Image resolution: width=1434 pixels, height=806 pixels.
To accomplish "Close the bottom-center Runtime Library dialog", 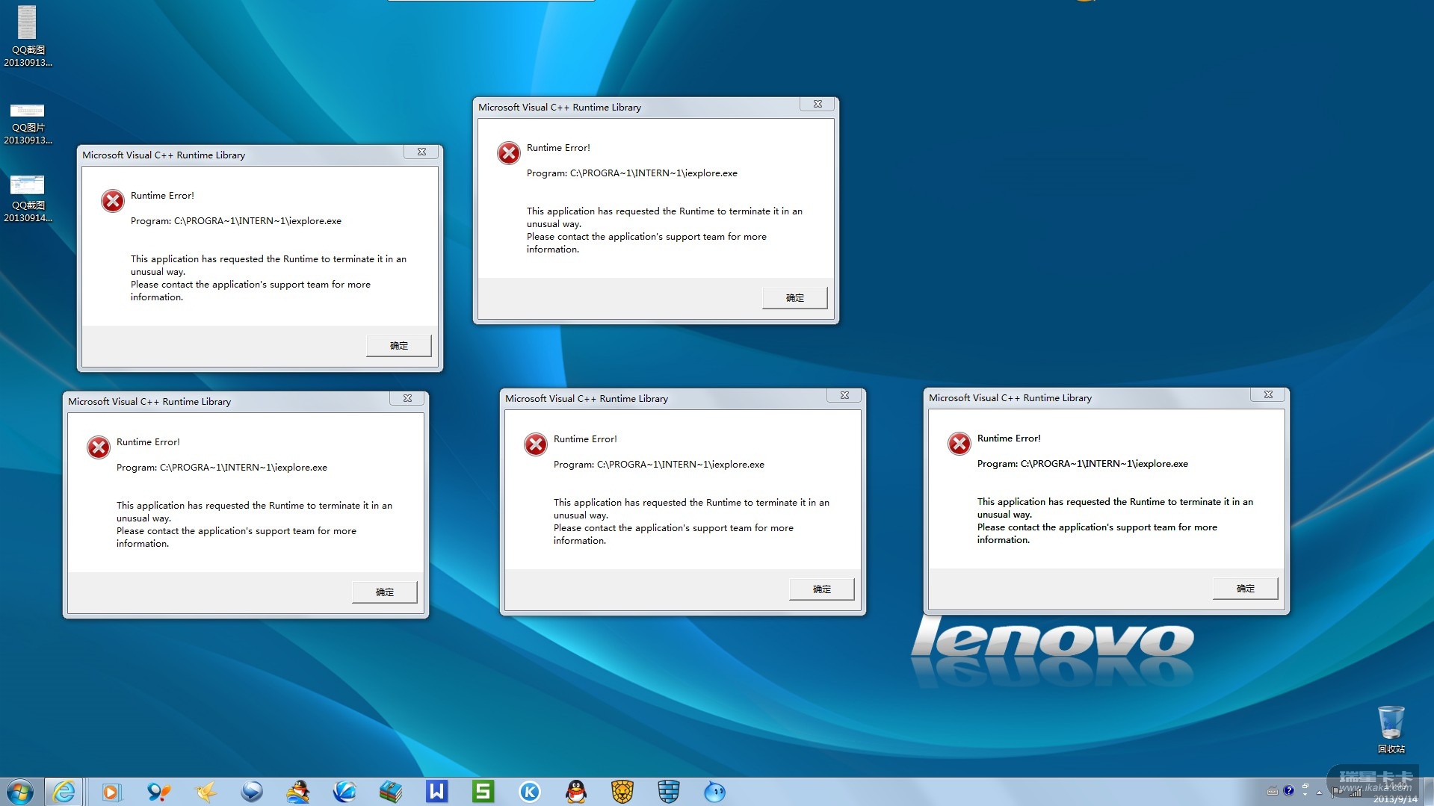I will pos(845,396).
